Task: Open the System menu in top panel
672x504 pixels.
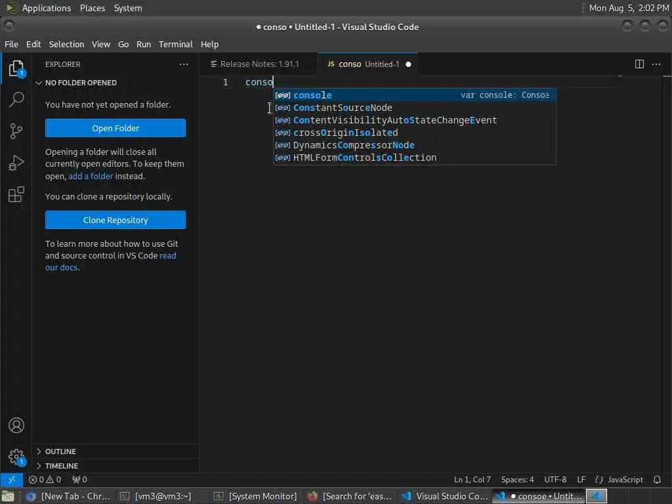Action: click(128, 8)
